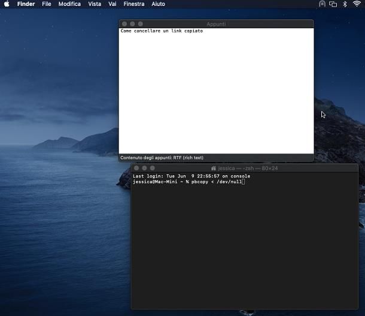Open the Apple menu
Screen dimensions: 365x316
(x=7, y=4)
